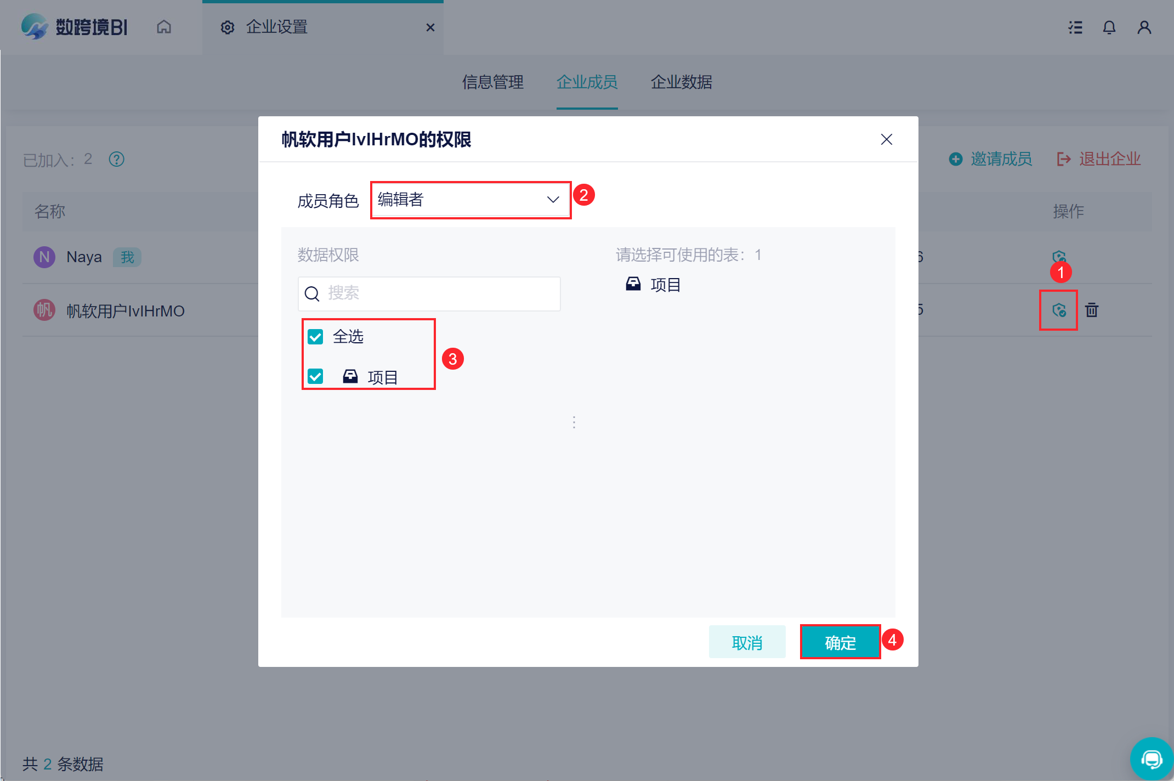The height and width of the screenshot is (781, 1174).
Task: Toggle the 项目 checkbox in data permissions
Action: (316, 376)
